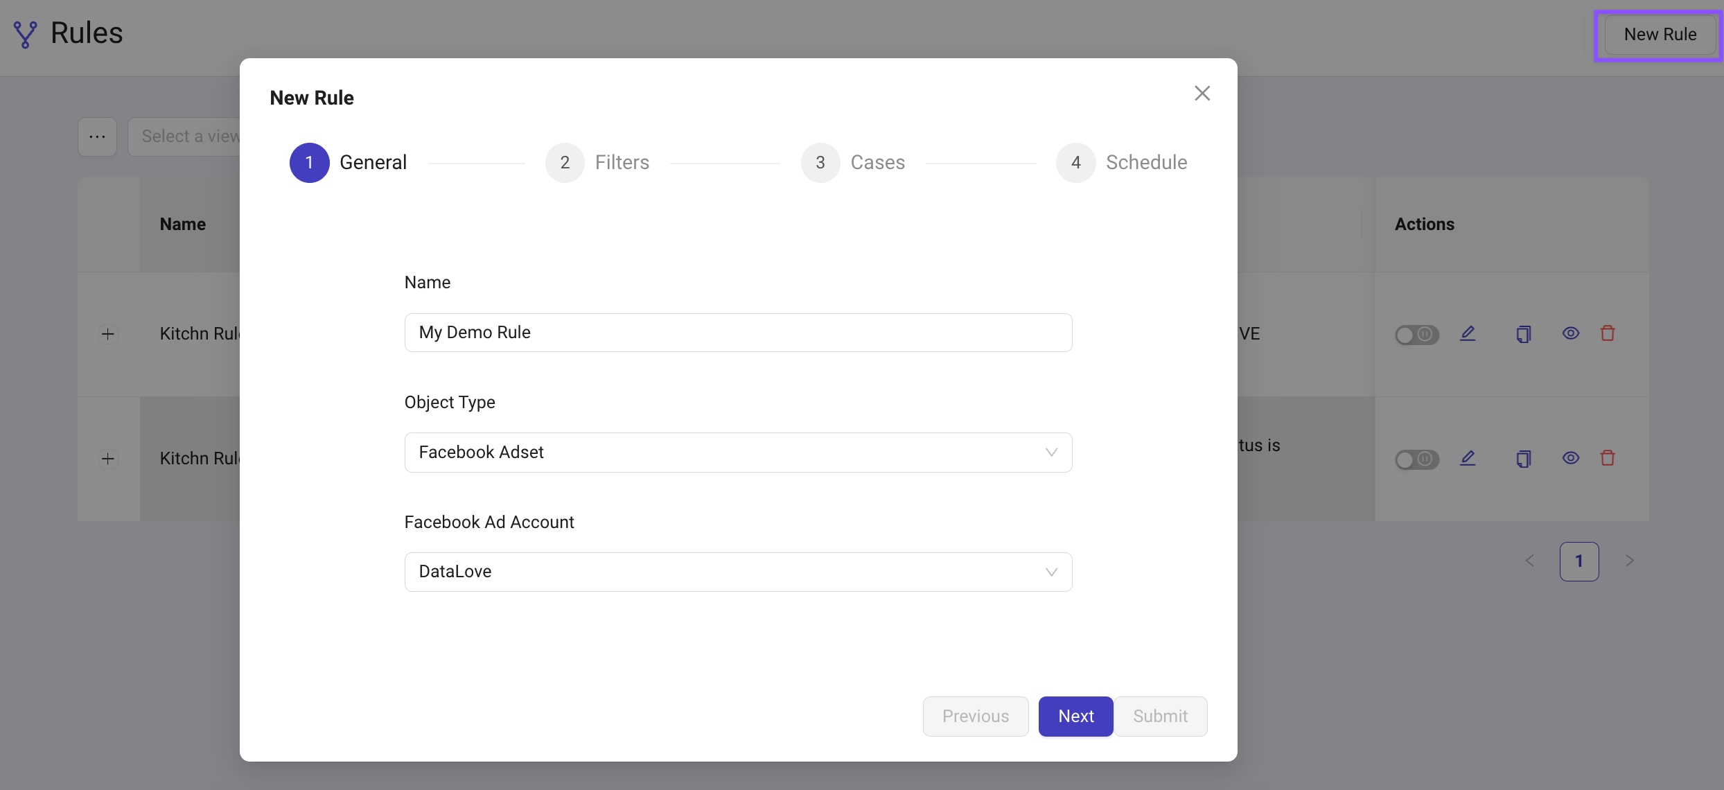Delete second rule with trash icon

(x=1608, y=459)
